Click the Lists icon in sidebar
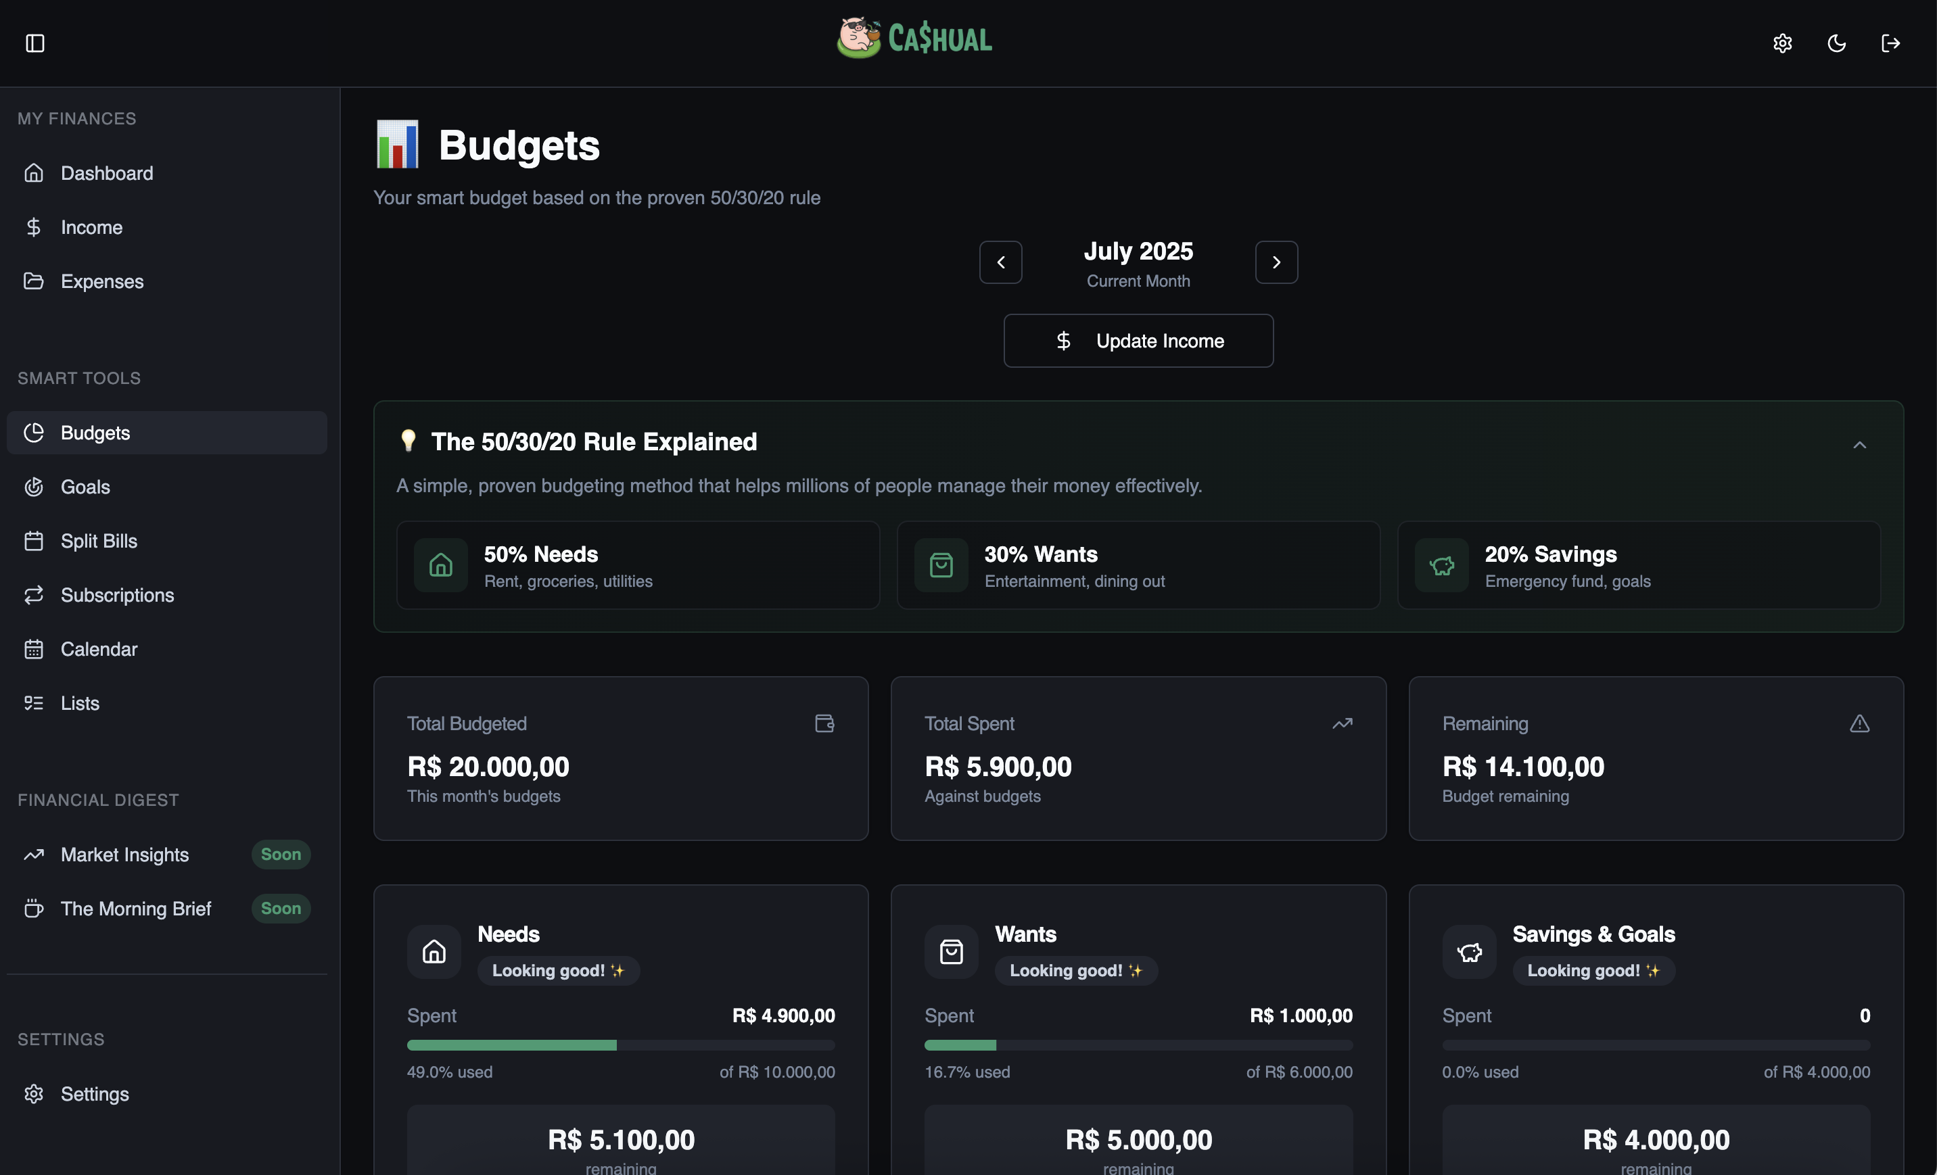The image size is (1937, 1175). [x=34, y=703]
